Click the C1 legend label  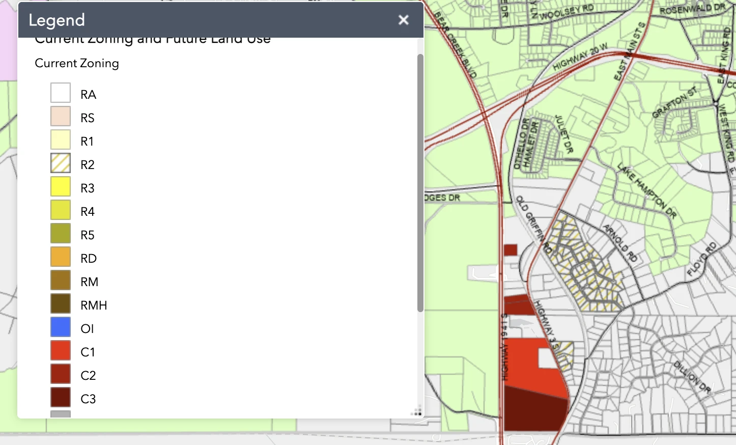[88, 352]
